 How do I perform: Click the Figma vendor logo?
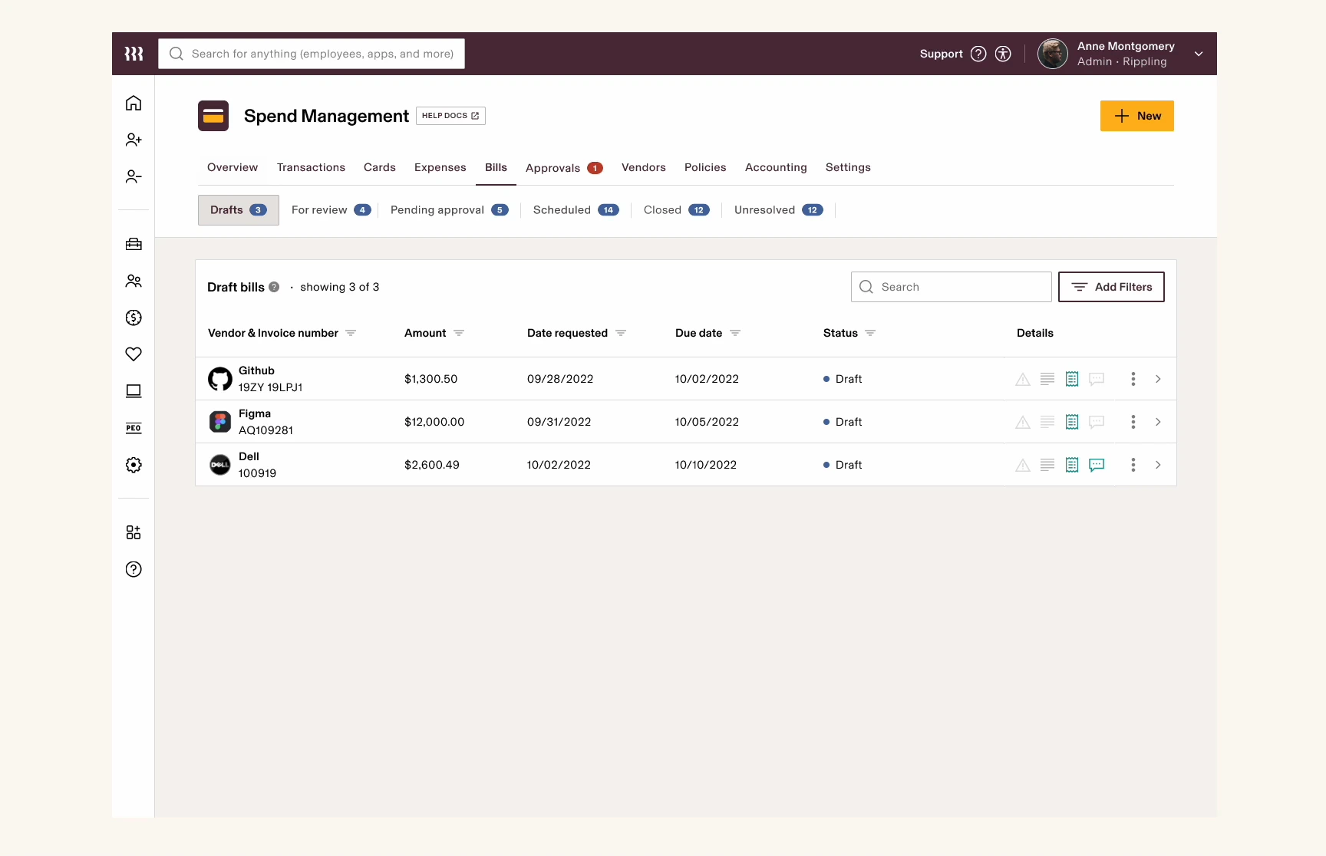220,422
